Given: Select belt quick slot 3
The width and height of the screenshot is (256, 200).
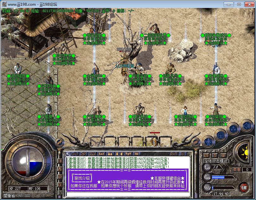Looking at the screenshot, I should point(125,141).
